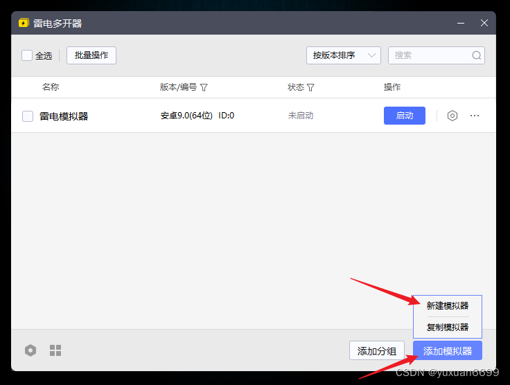Click the 批量操作 button
Viewport: 510px width, 385px height.
91,55
